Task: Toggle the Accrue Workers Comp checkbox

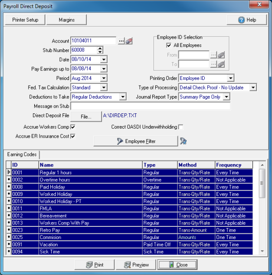Action: coord(73,127)
